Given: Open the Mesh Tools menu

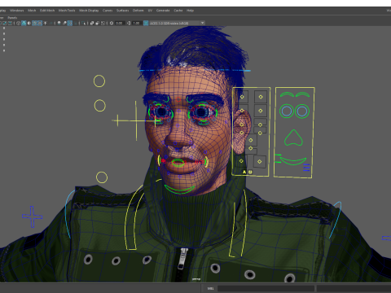Looking at the screenshot, I should tap(67, 11).
